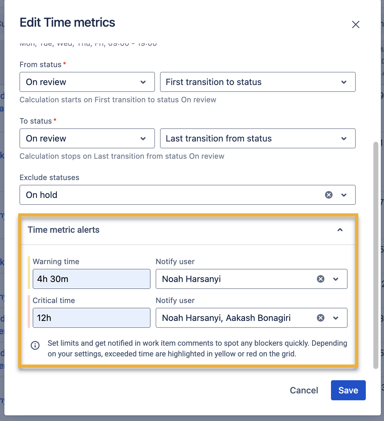The width and height of the screenshot is (384, 421).
Task: Open the 'First transition to status' dropdown
Action: tap(258, 82)
